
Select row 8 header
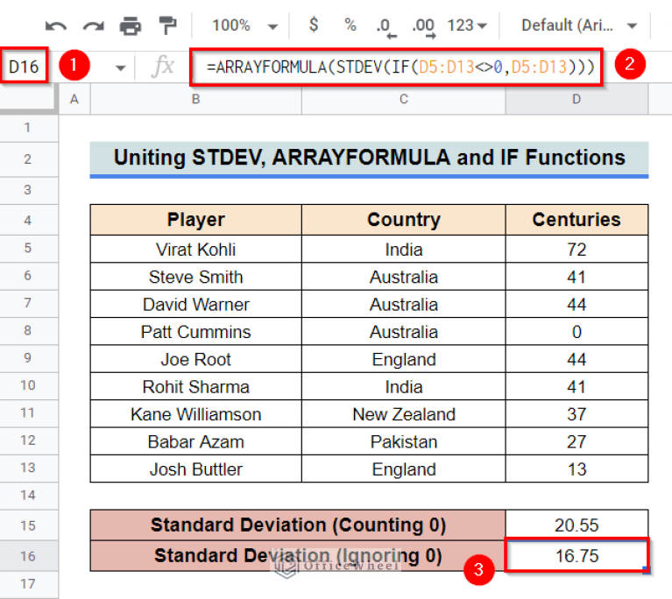(28, 332)
